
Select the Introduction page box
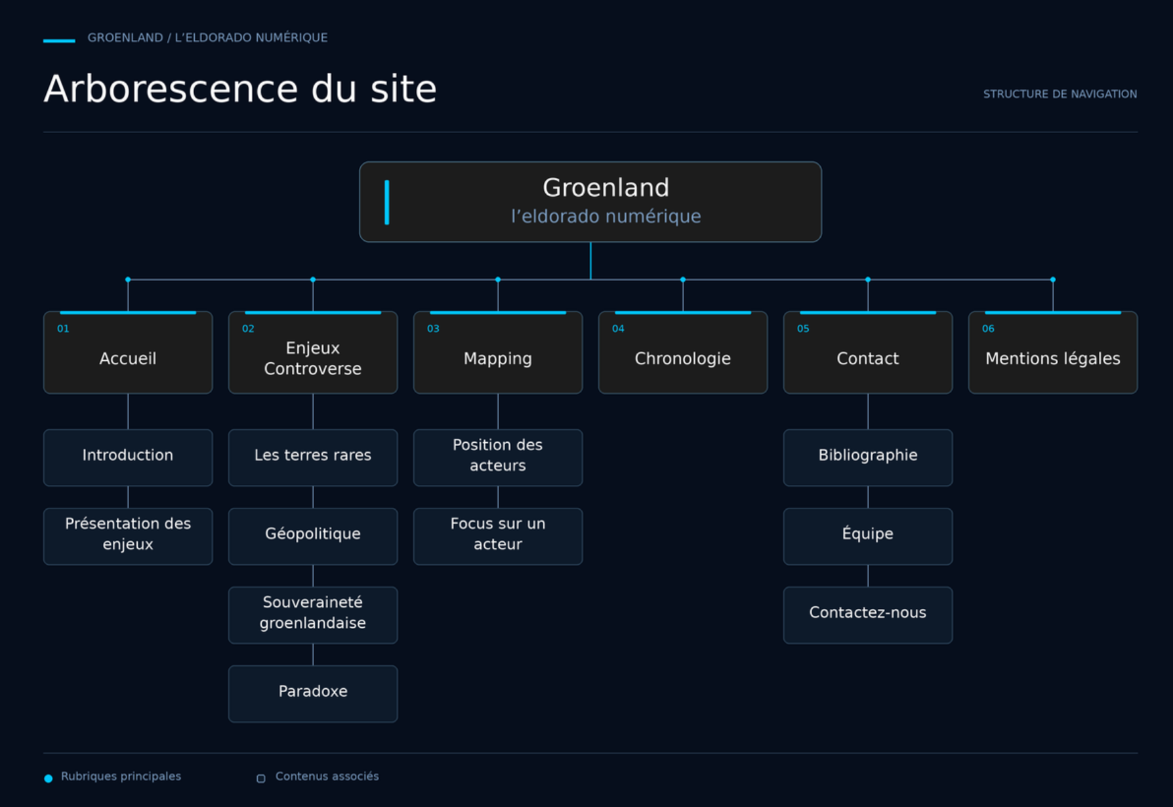(x=128, y=458)
